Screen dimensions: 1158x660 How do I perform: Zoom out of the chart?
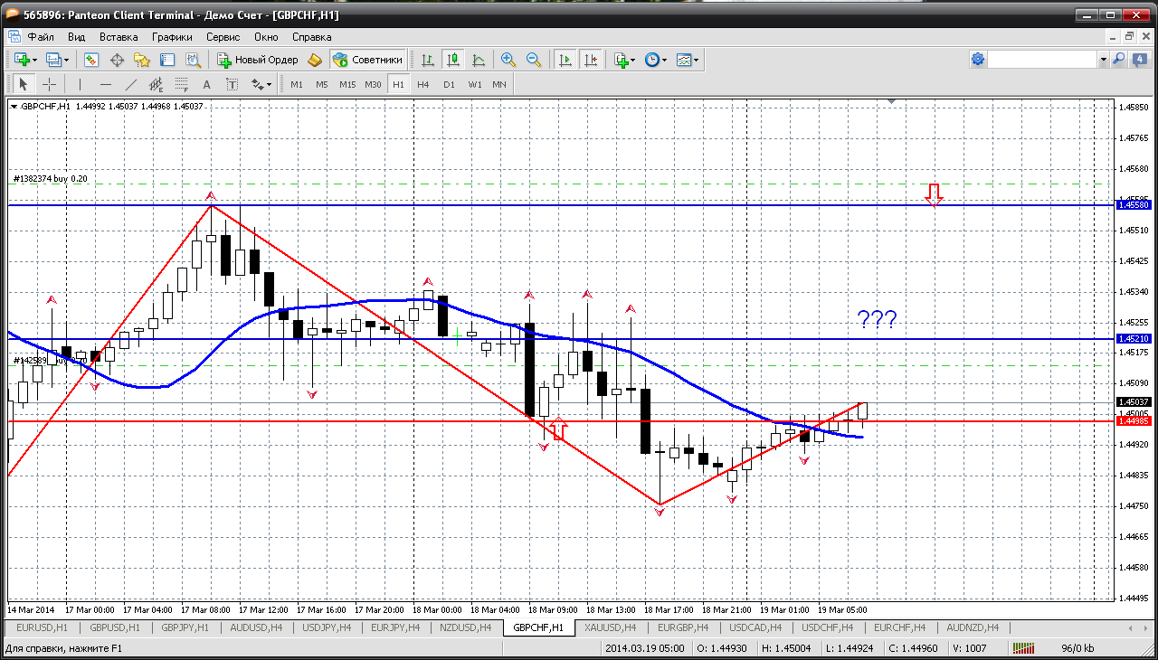534,60
